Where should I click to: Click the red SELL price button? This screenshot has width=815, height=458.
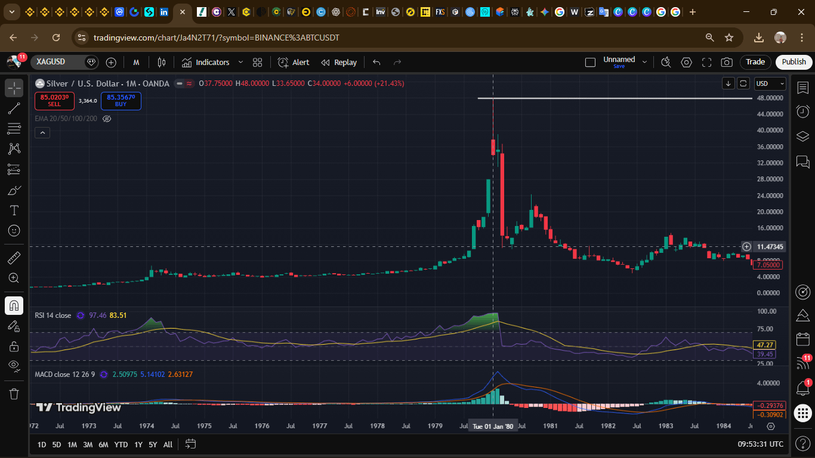coord(54,101)
